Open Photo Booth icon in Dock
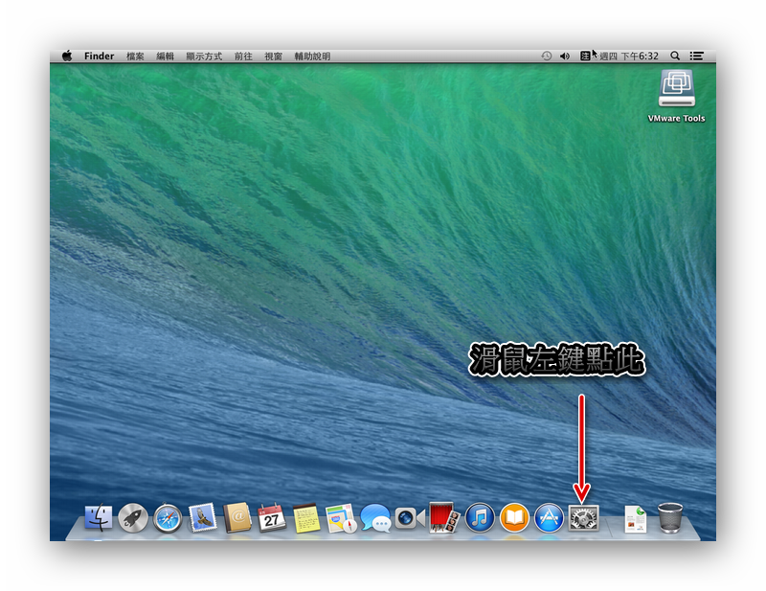Screen dimensions: 766x591 pos(444,517)
